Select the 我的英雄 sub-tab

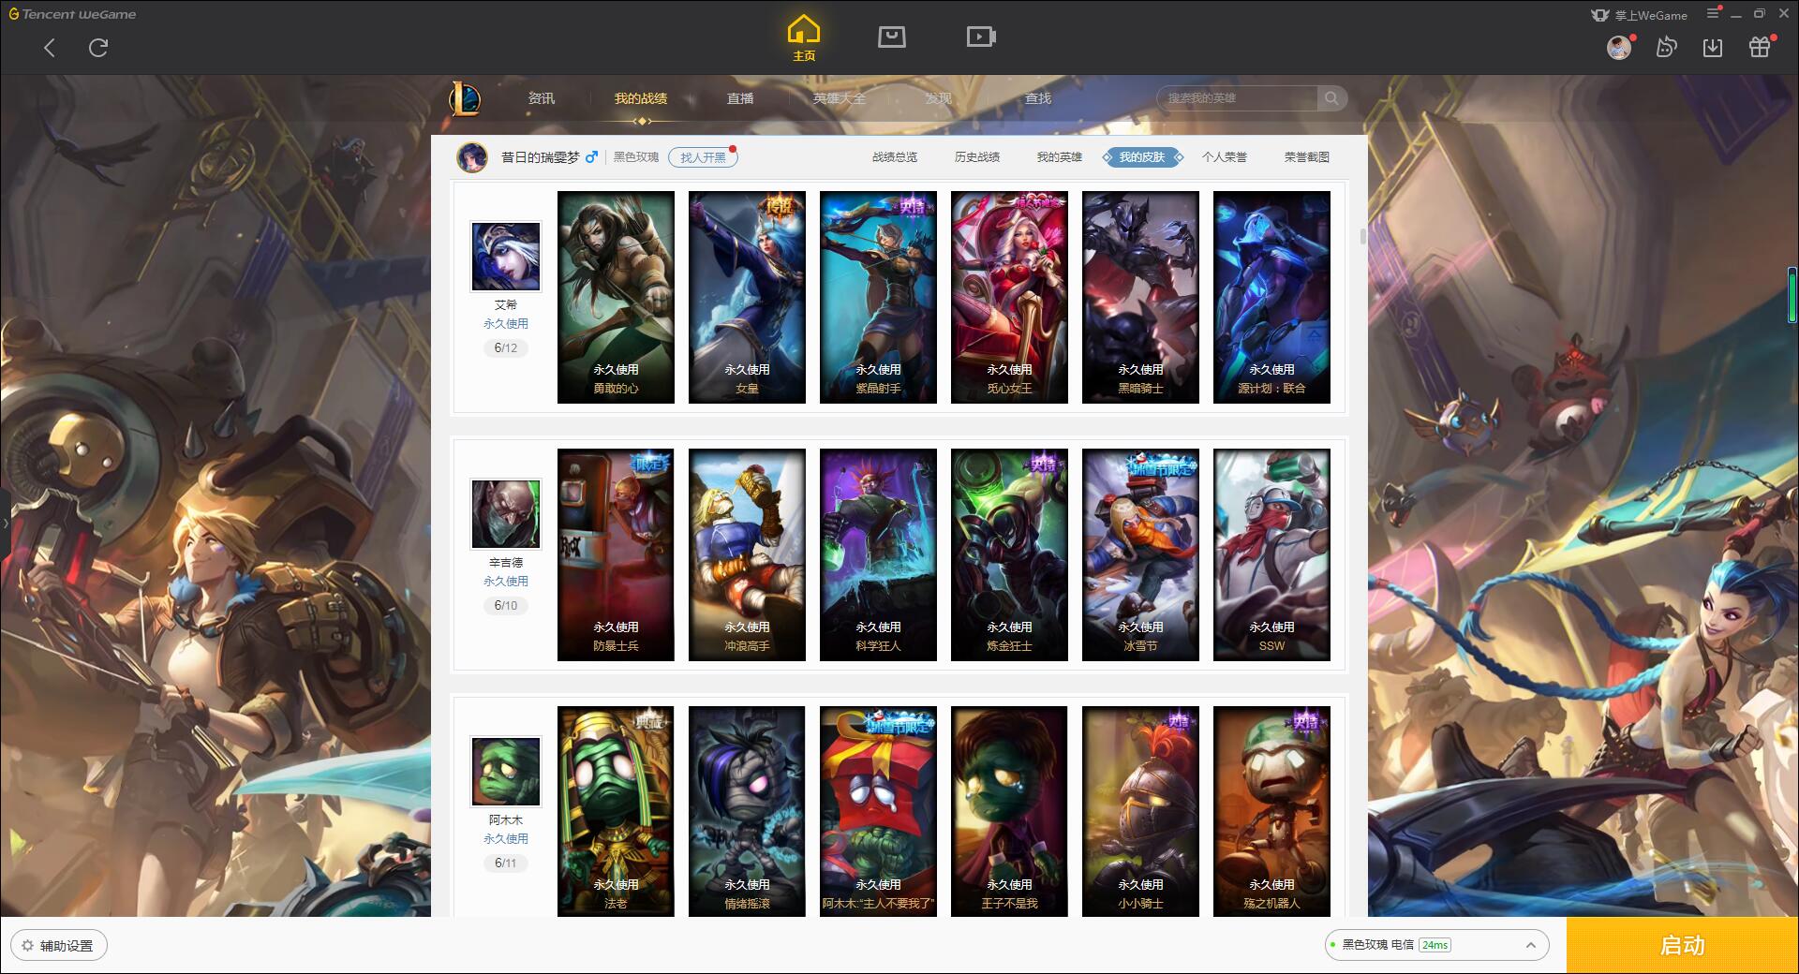(1060, 157)
